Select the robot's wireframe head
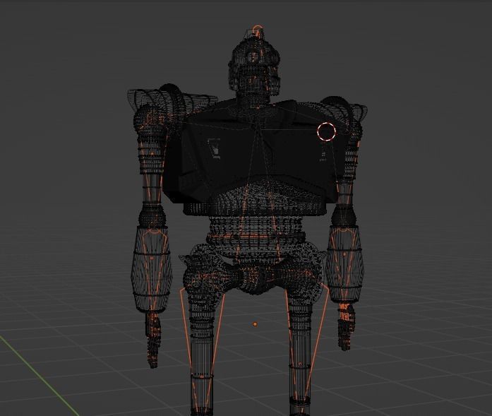 254,64
